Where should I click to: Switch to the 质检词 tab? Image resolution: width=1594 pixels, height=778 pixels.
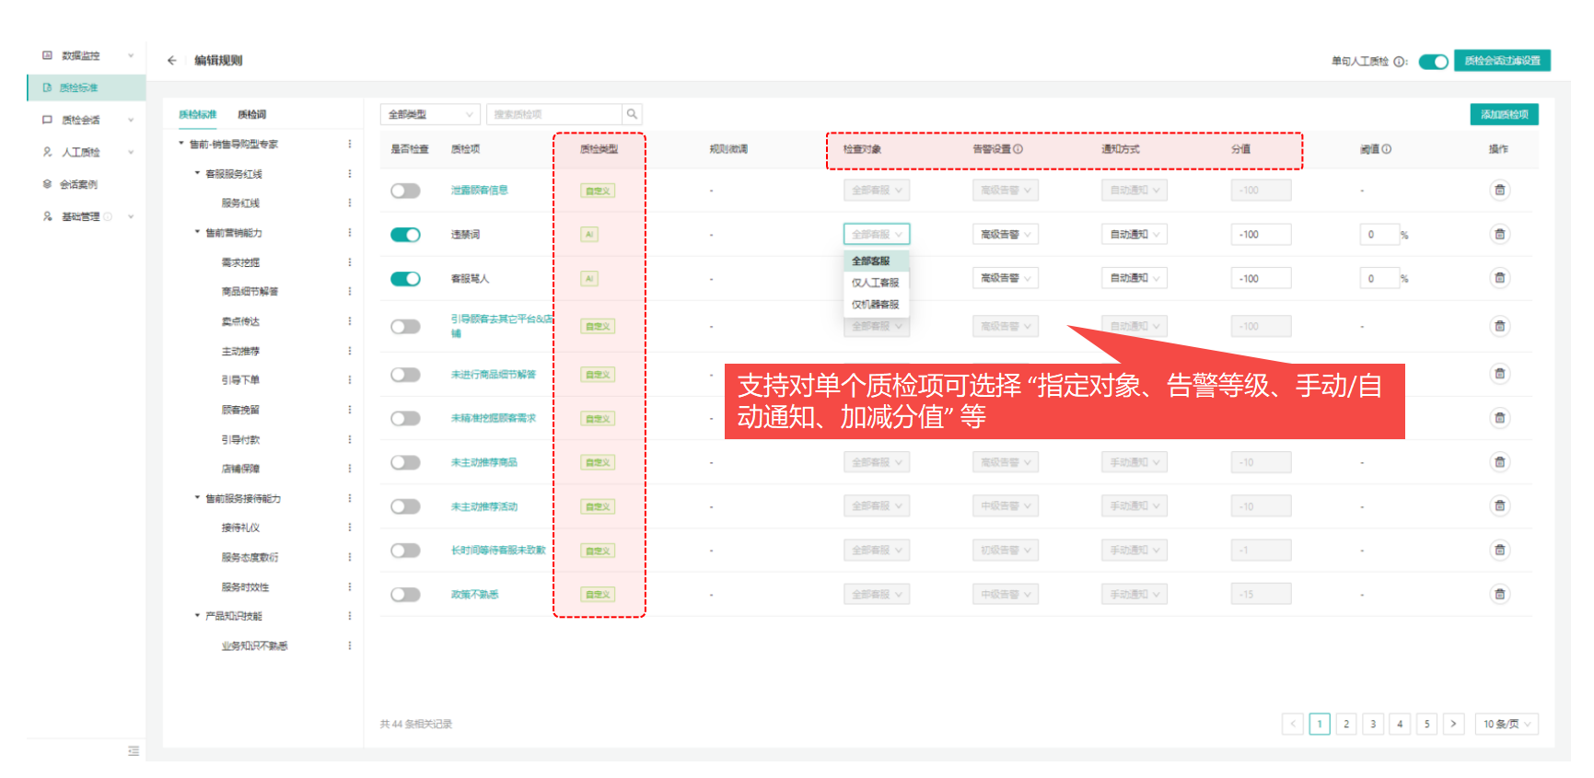coord(251,115)
